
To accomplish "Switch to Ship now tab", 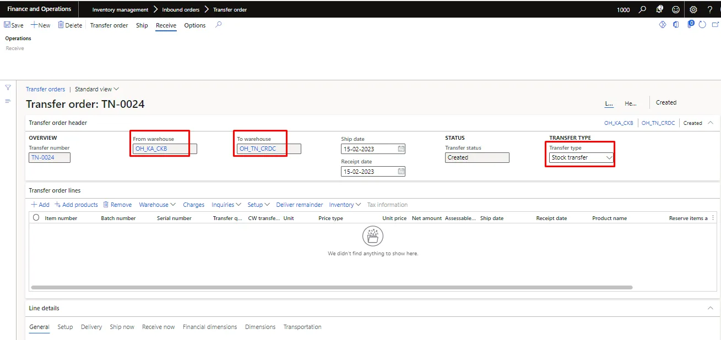I will click(122, 327).
